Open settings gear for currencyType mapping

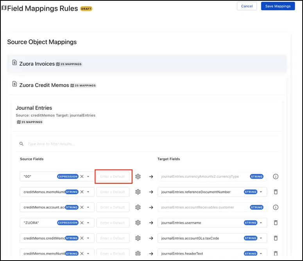click(138, 177)
